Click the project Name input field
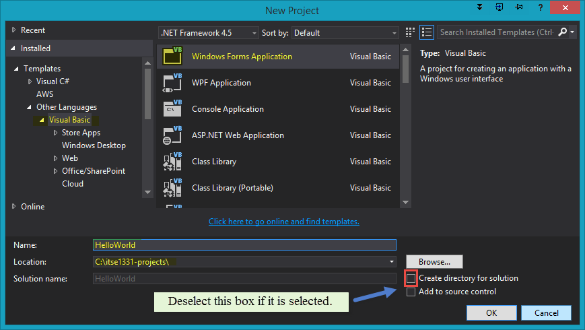Viewport: 585px width, 330px height. 244,245
